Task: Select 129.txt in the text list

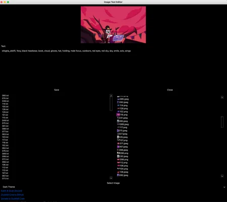Action: (x=5, y=112)
